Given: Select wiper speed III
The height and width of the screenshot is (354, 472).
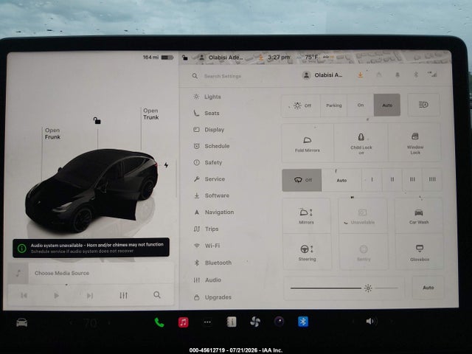Looking at the screenshot, I should coord(412,180).
